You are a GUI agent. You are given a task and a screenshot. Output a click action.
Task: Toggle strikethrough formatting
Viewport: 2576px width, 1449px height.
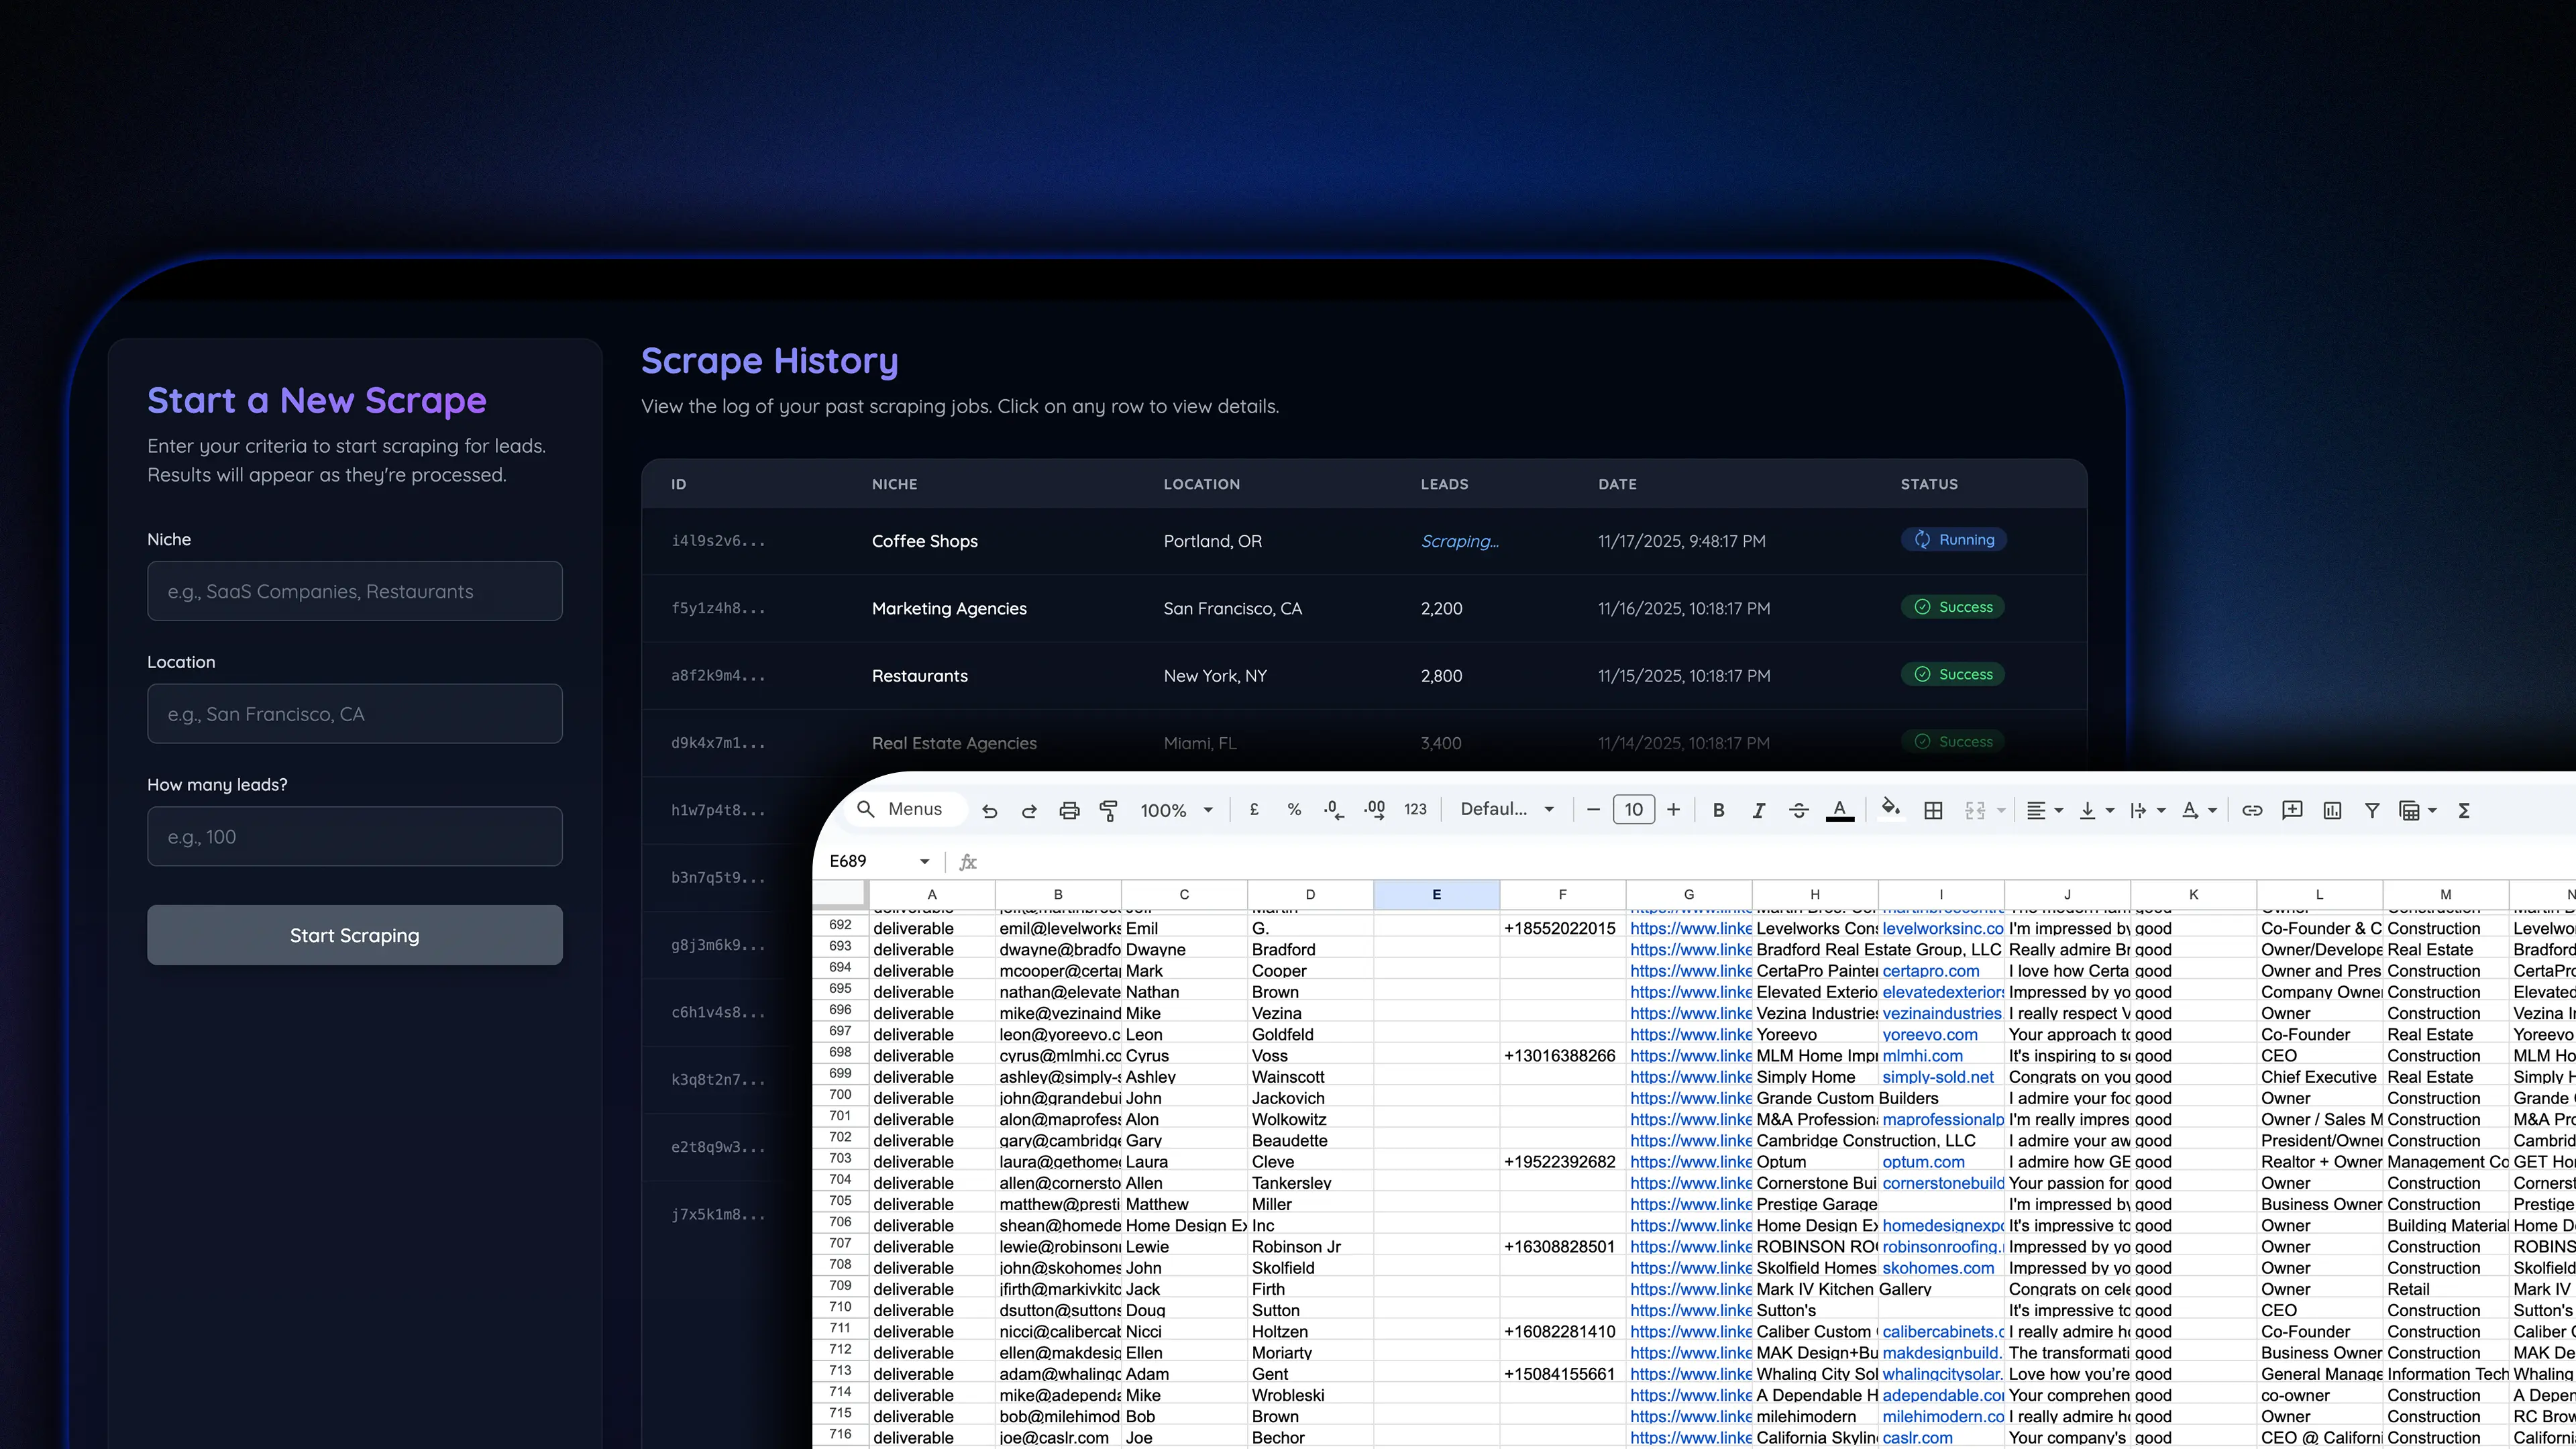(1798, 810)
